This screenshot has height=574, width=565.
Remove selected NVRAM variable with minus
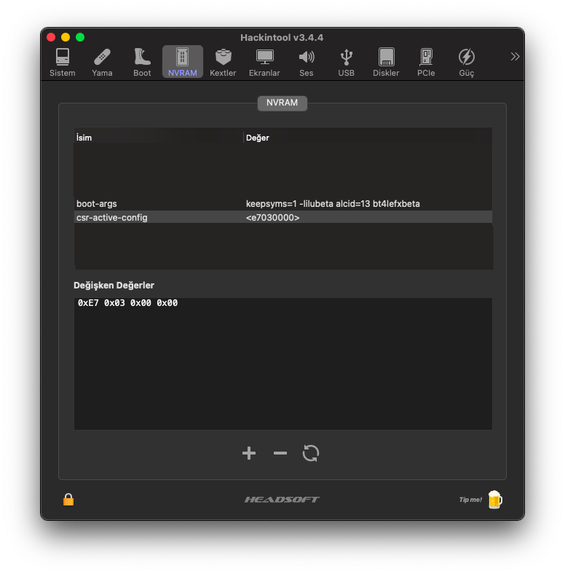pyautogui.click(x=280, y=453)
